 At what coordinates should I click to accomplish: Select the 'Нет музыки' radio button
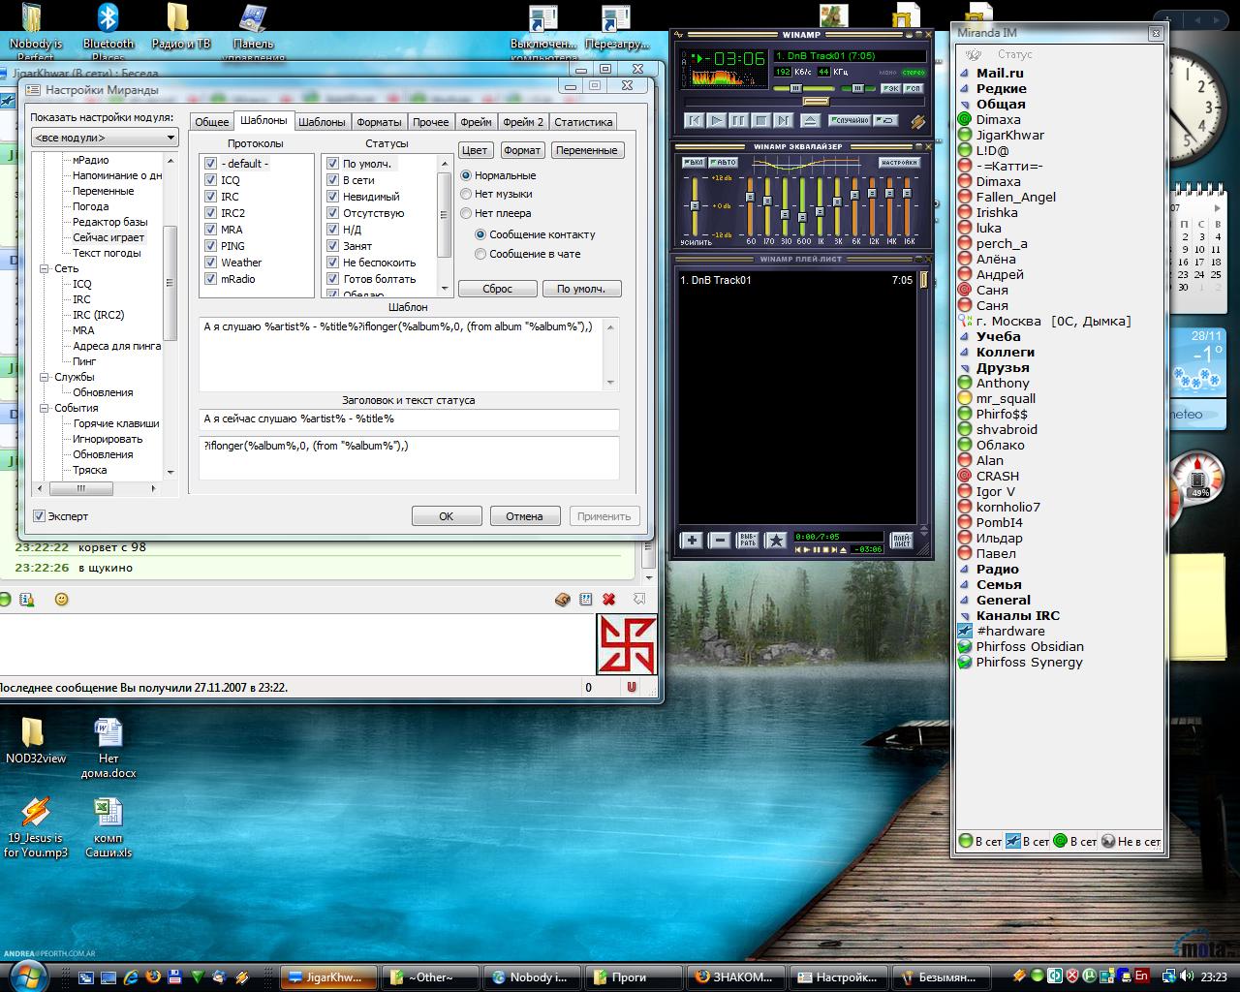(x=467, y=194)
